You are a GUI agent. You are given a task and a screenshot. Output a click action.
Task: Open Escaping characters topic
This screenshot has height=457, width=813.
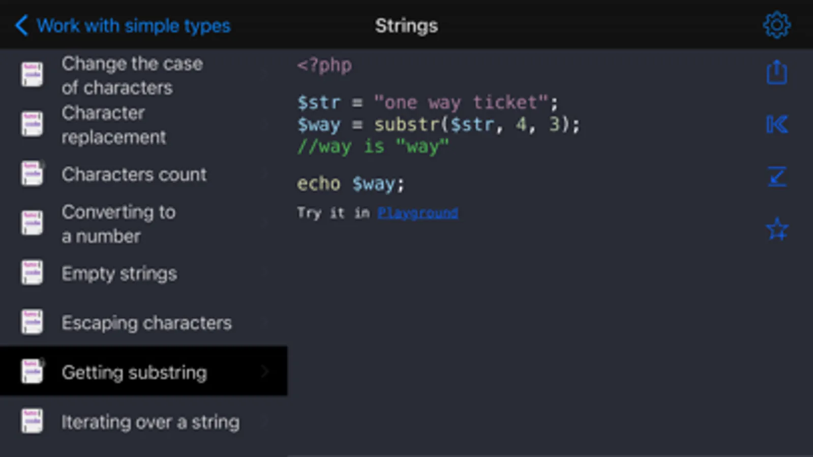pyautogui.click(x=146, y=322)
